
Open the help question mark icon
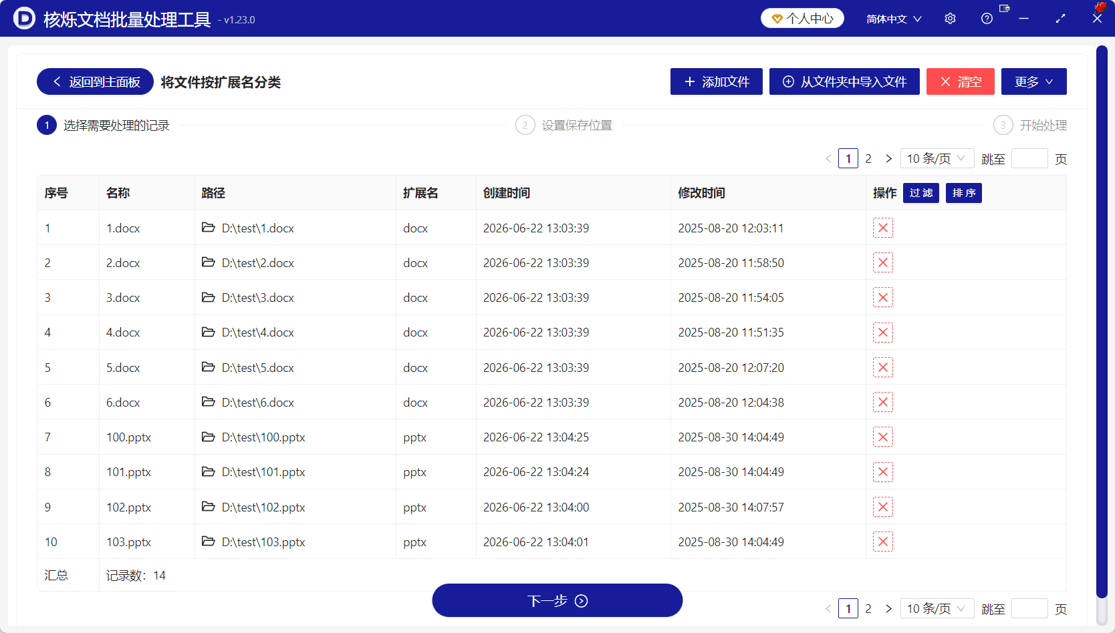(987, 19)
